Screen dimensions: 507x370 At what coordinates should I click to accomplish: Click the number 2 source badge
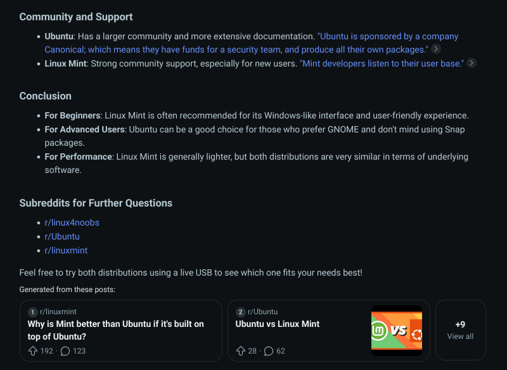tap(241, 312)
